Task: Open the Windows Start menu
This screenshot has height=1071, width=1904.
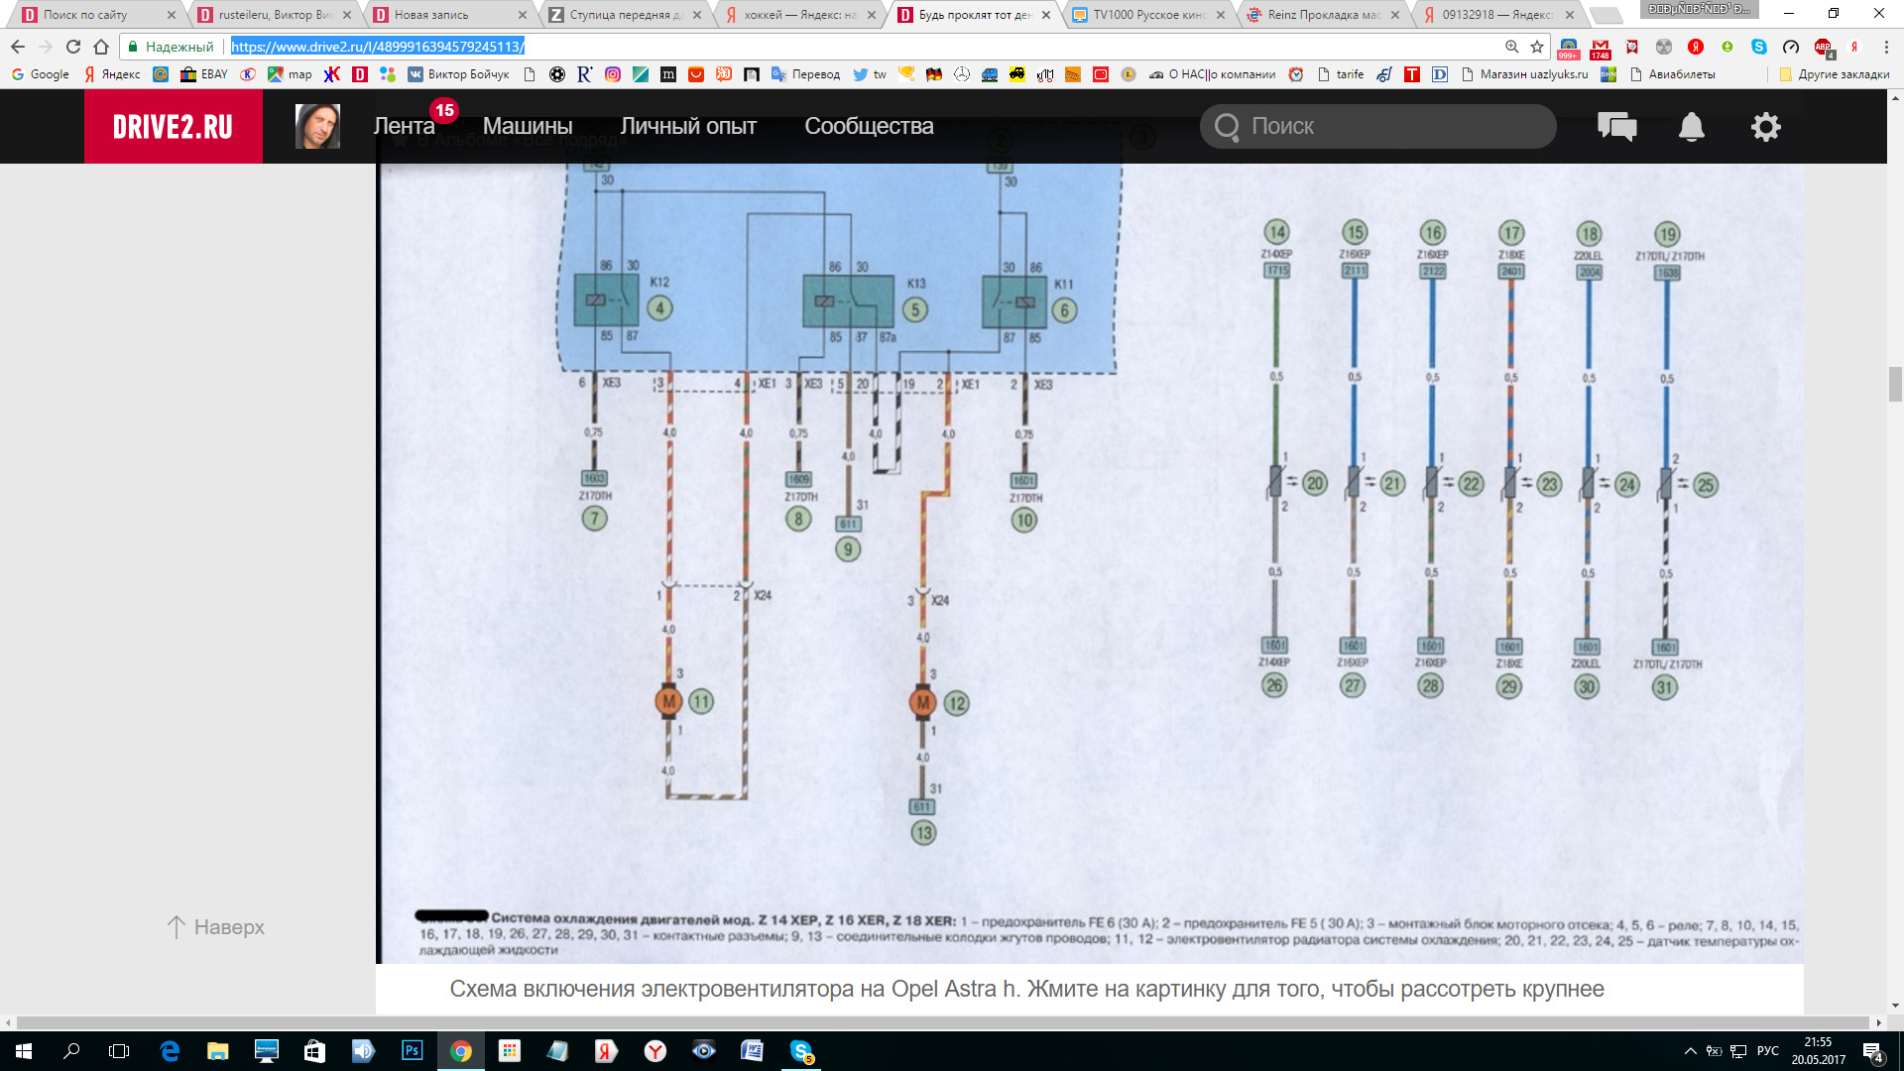Action: 24,1051
